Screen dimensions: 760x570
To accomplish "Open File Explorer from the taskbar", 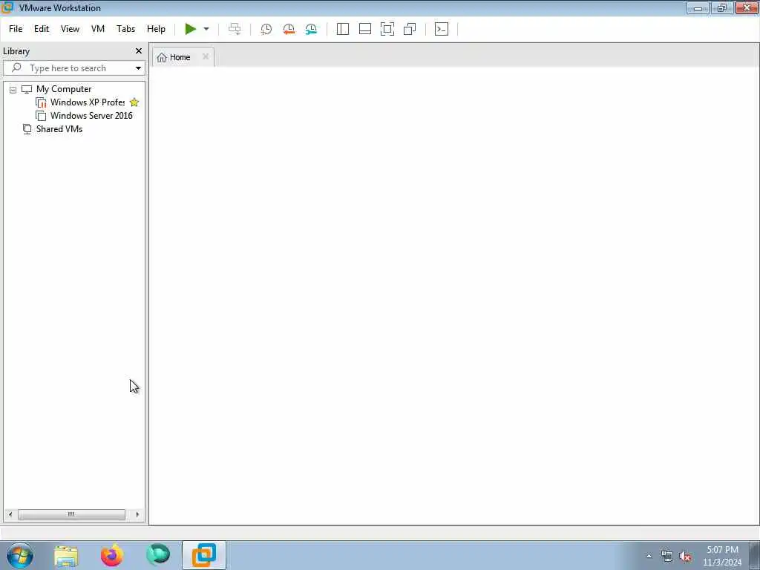I will point(66,555).
